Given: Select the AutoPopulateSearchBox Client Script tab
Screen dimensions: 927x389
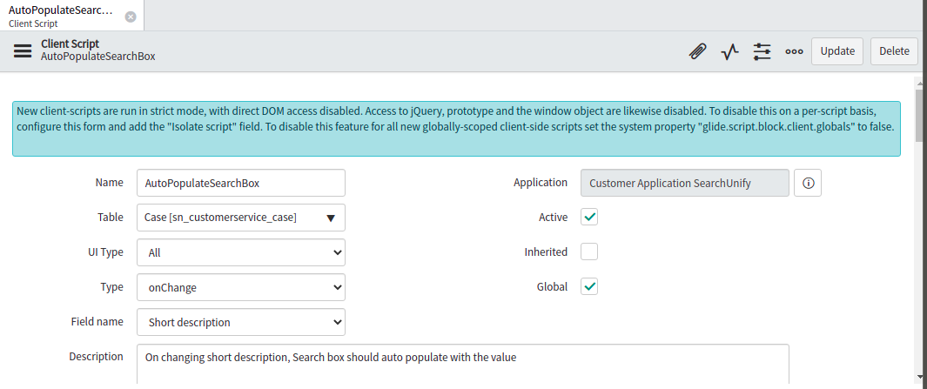Looking at the screenshot, I should click(x=61, y=17).
